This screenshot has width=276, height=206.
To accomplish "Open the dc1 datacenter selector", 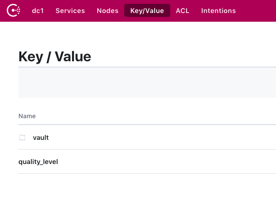I will 38,11.
